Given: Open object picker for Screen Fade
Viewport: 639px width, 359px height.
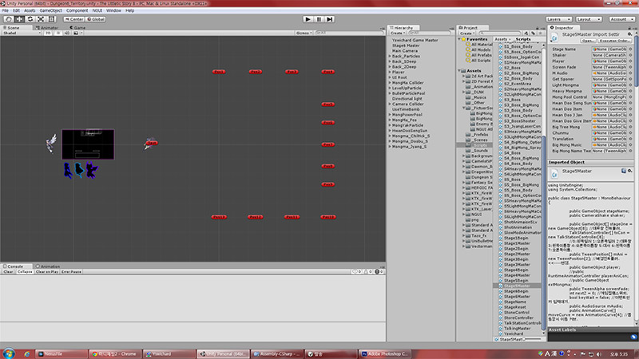Looking at the screenshot, I should tap(630, 67).
